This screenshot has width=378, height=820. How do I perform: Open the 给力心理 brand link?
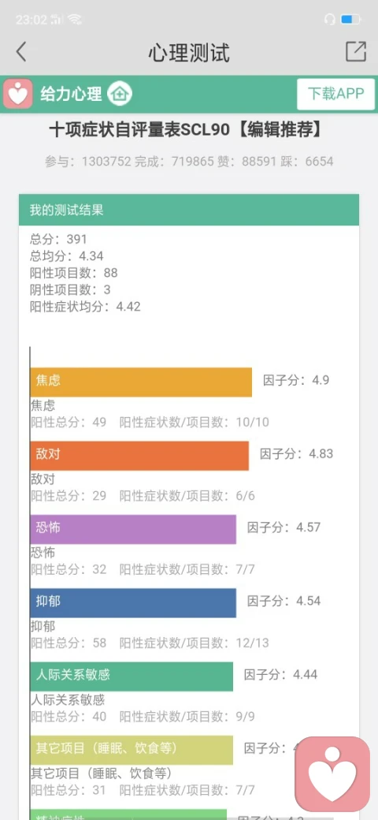coord(71,95)
